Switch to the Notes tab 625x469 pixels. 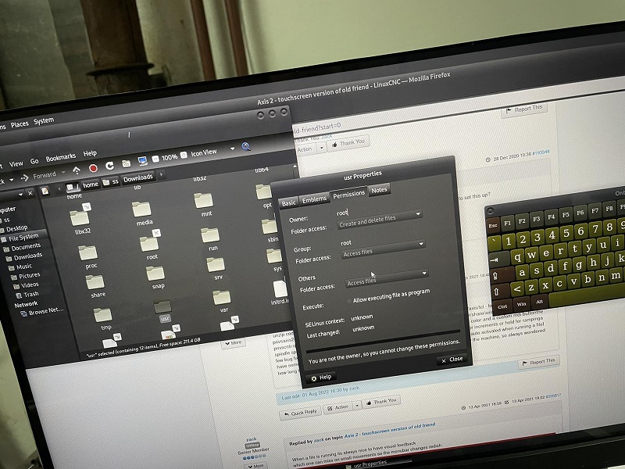coord(379,190)
